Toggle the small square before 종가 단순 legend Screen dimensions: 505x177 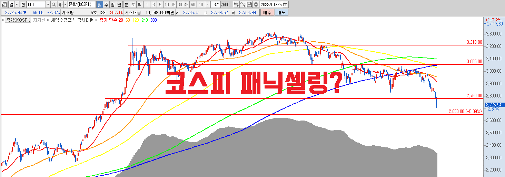point(97,20)
